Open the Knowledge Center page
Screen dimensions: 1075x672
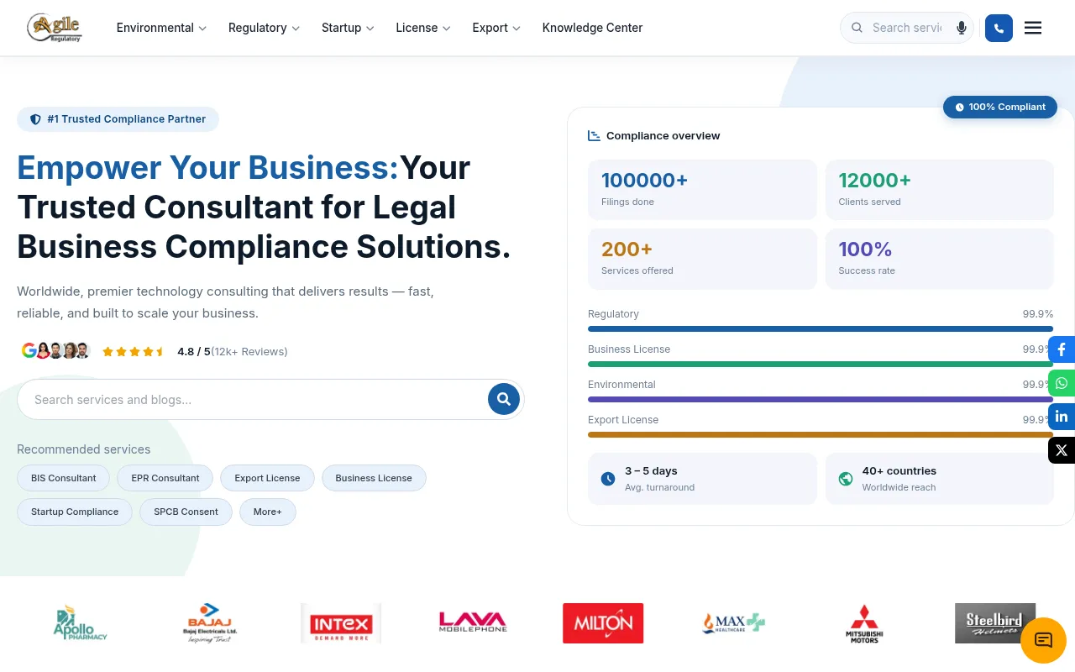[x=592, y=28]
